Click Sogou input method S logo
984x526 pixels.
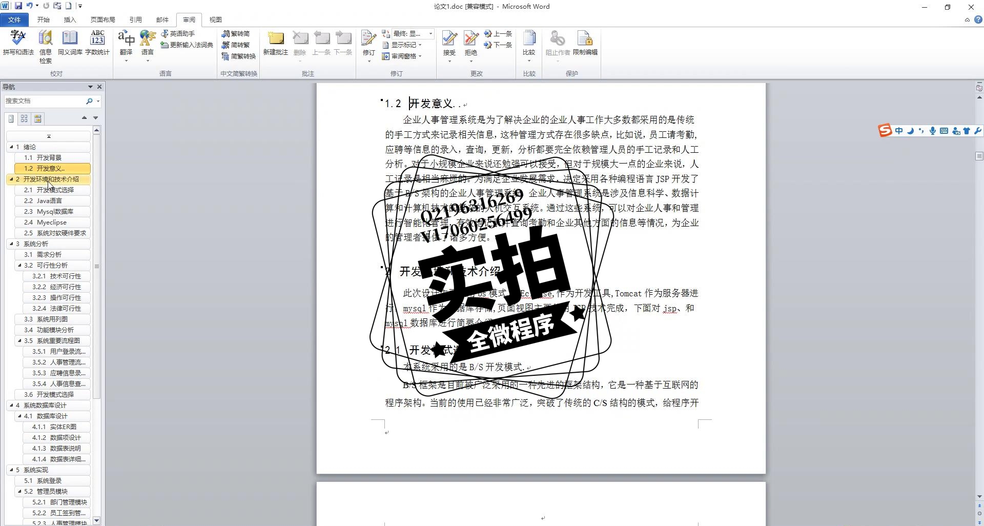tap(885, 131)
